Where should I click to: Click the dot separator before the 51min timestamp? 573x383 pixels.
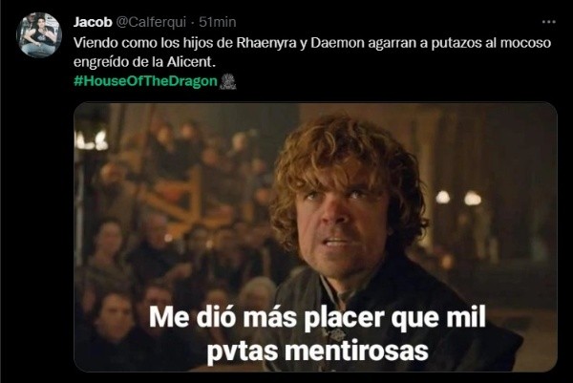click(x=193, y=23)
